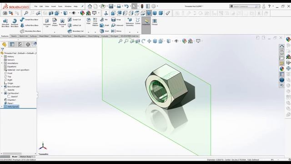Open the dropdown arrow under Linear Pattern

point(95,32)
